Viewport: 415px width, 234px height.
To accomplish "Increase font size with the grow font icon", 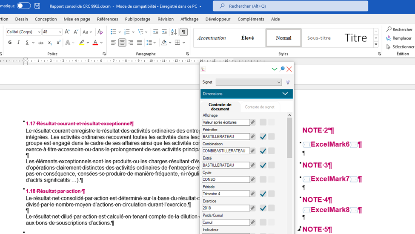I will pyautogui.click(x=67, y=32).
